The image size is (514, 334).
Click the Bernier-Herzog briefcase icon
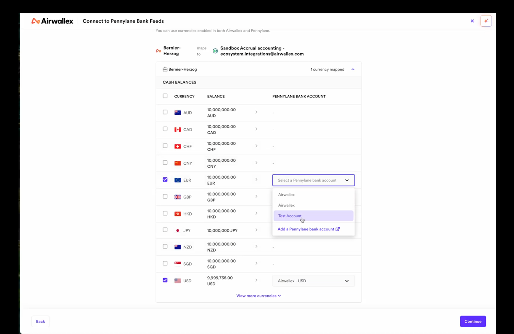(x=165, y=69)
